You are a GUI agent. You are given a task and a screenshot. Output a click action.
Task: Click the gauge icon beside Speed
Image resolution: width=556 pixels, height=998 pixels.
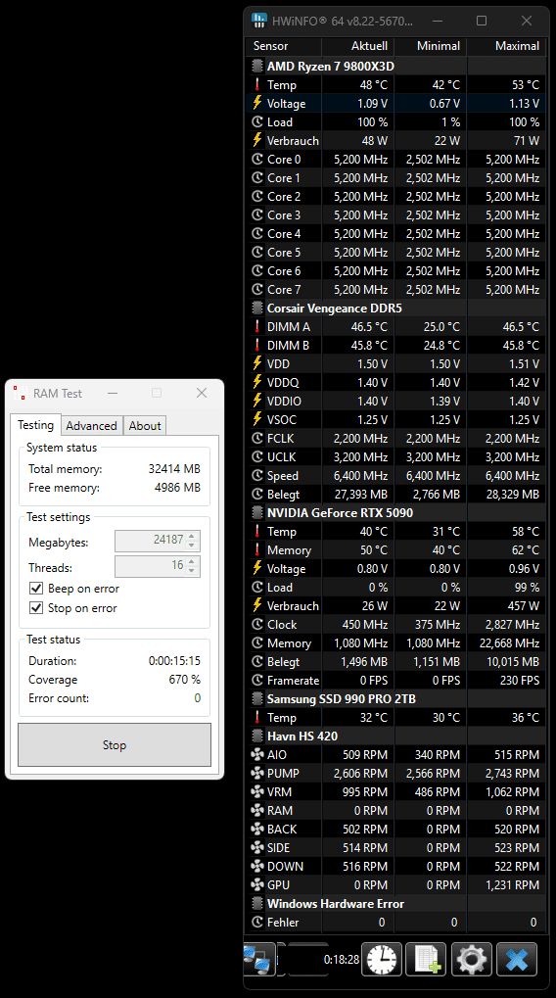tap(257, 475)
